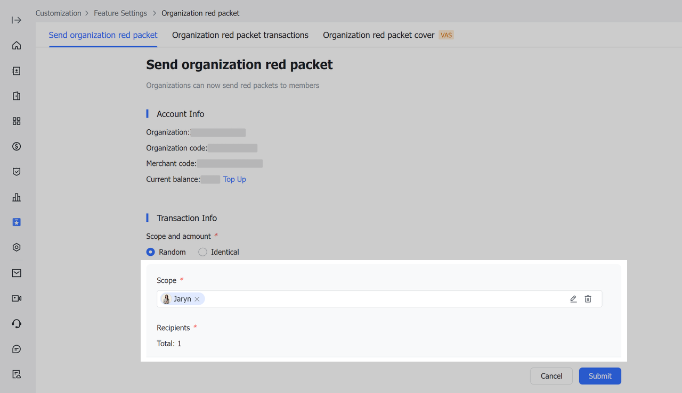Edit the Scope field with the pencil icon

click(573, 299)
